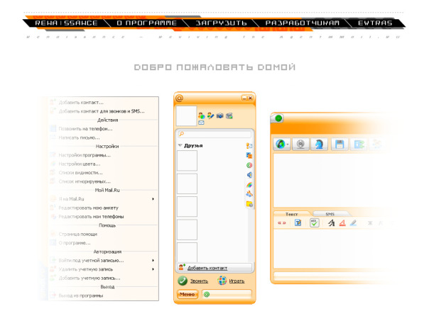Click the red-green @ icon in side strip
429x321 pixels.
click(249, 165)
